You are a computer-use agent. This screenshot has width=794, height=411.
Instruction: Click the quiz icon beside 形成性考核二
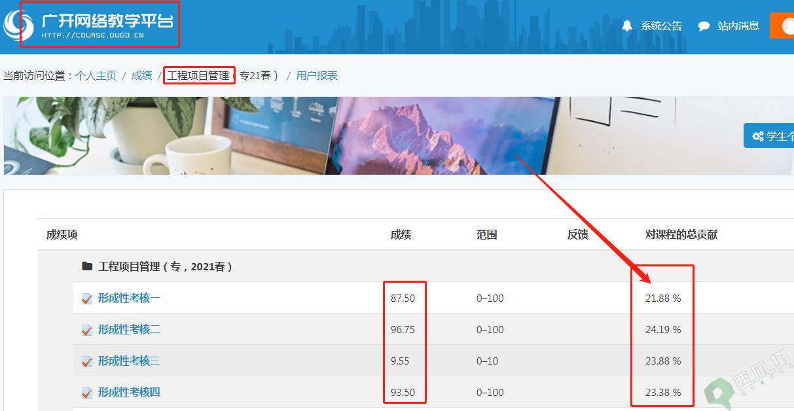pyautogui.click(x=87, y=331)
